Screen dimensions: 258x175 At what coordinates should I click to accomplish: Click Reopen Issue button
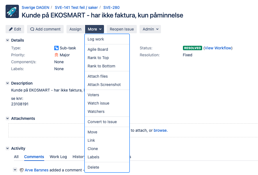122,29
